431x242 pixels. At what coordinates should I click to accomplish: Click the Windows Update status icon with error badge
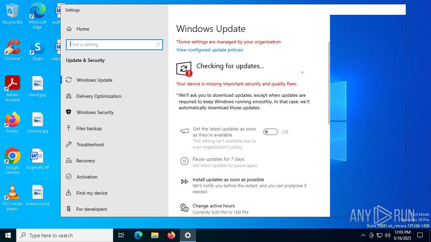tap(184, 69)
